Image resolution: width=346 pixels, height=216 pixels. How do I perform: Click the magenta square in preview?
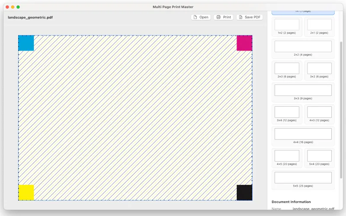[244, 43]
